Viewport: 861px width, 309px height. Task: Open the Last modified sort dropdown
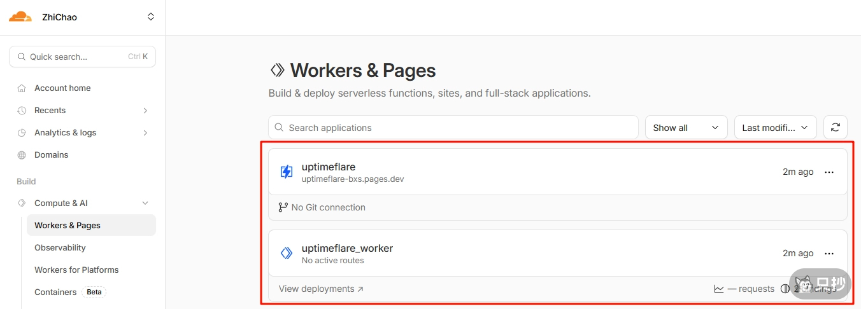pyautogui.click(x=776, y=127)
